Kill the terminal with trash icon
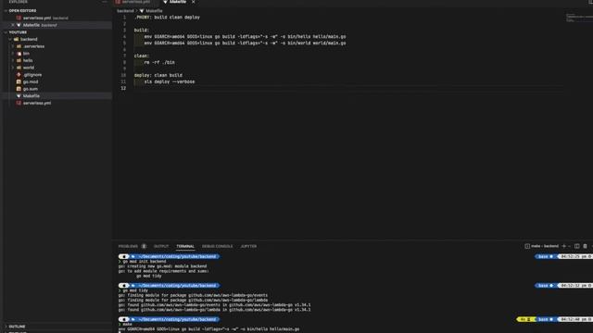The image size is (593, 333). click(585, 246)
